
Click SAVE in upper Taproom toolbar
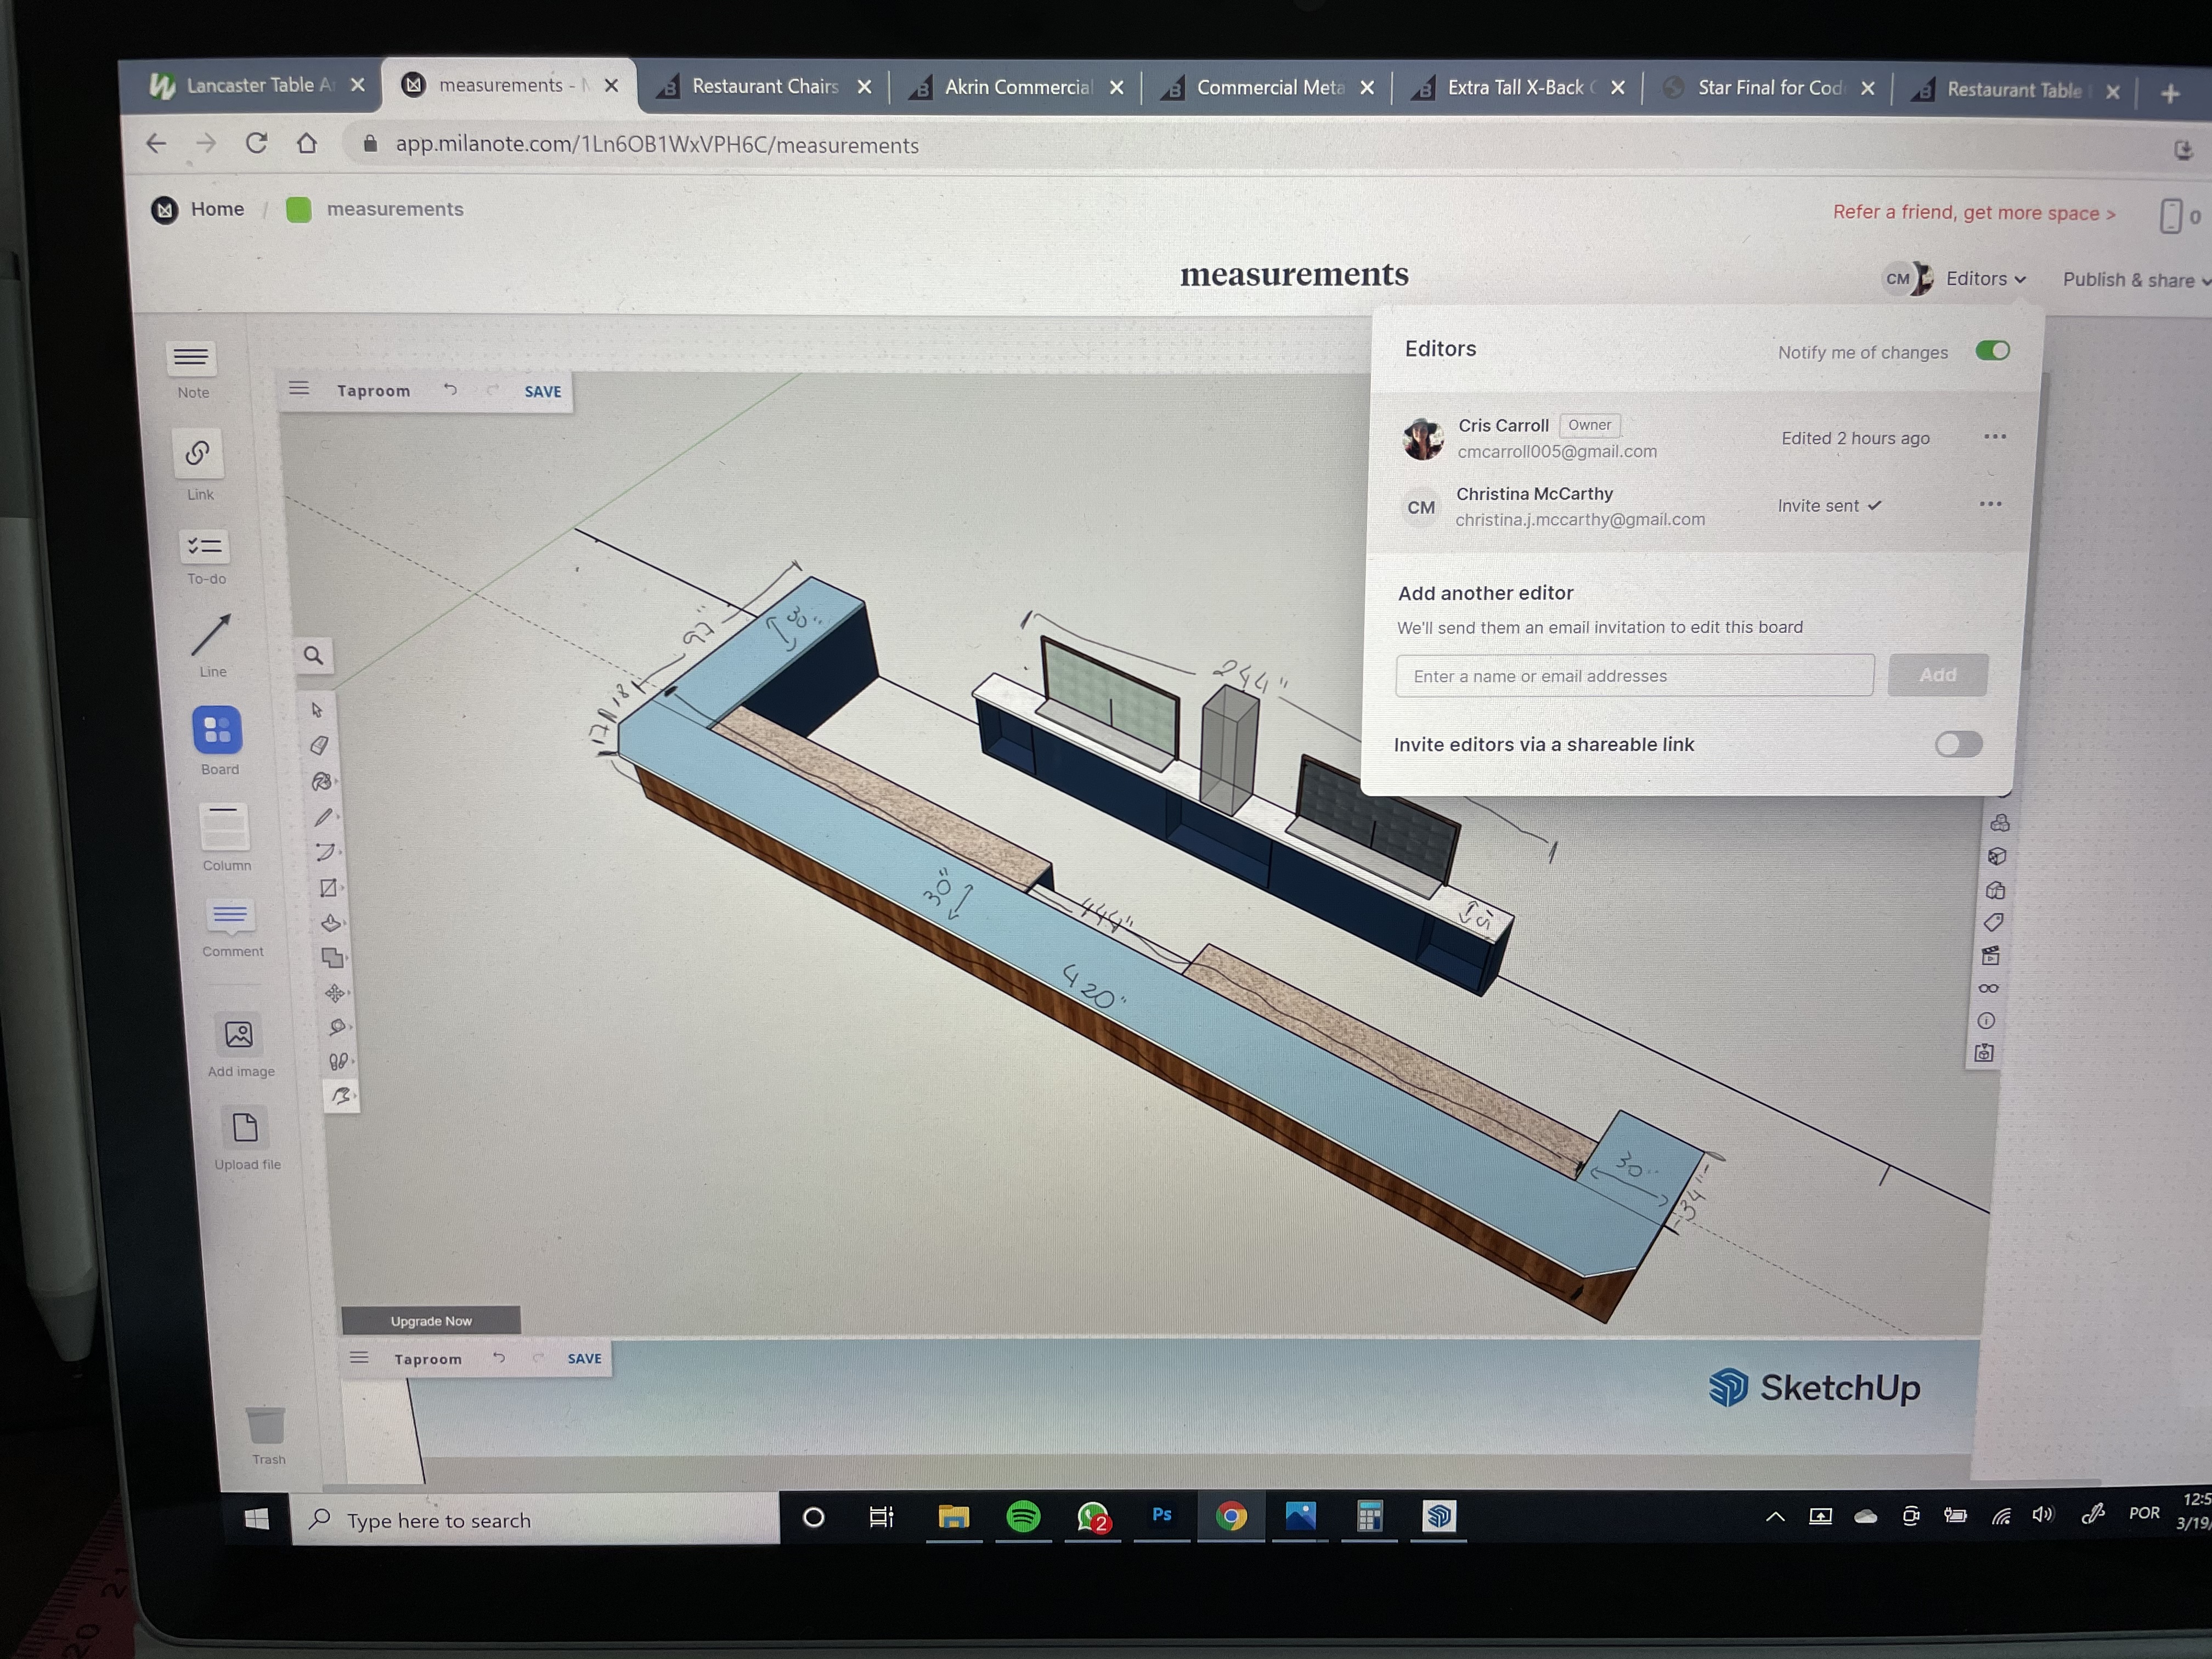[543, 391]
